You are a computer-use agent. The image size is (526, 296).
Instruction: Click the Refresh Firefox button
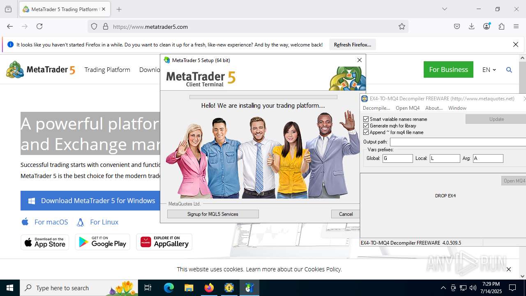point(353,44)
